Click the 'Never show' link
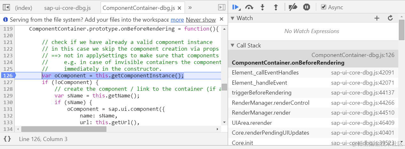This screenshot has width=405, height=149. point(201,20)
